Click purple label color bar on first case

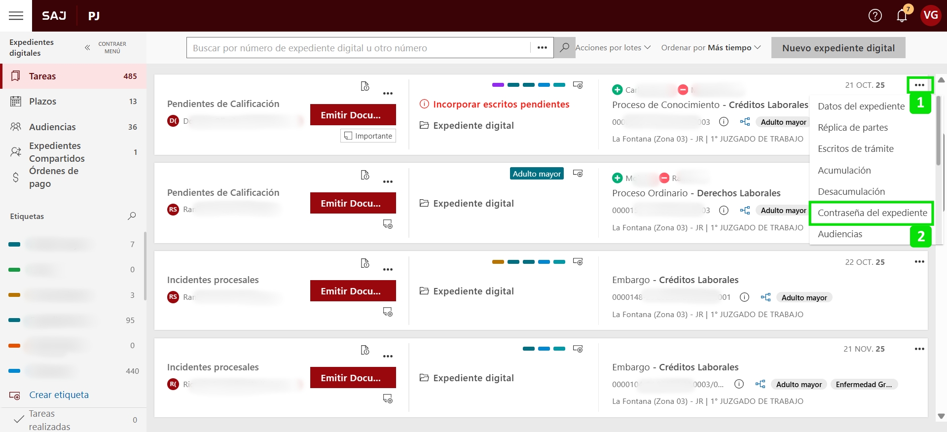[x=498, y=85]
